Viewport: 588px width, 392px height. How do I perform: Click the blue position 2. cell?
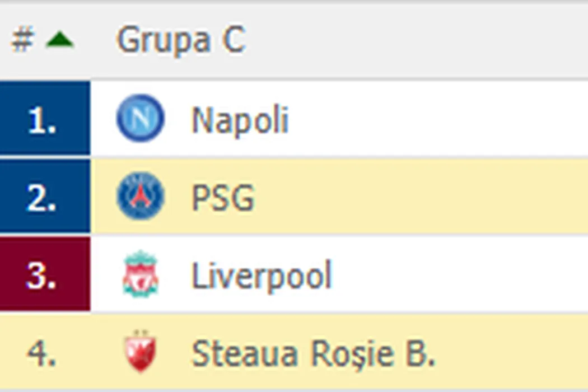pos(44,197)
